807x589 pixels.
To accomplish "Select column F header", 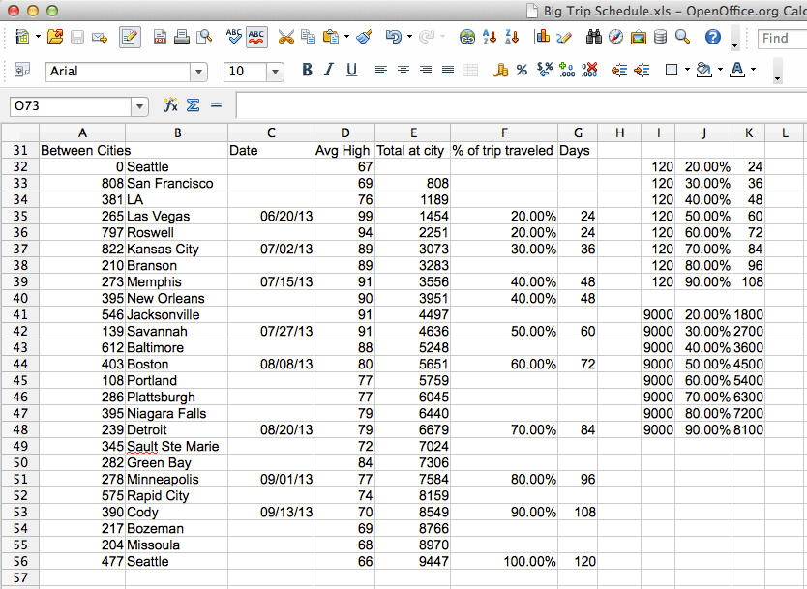I will pyautogui.click(x=504, y=133).
